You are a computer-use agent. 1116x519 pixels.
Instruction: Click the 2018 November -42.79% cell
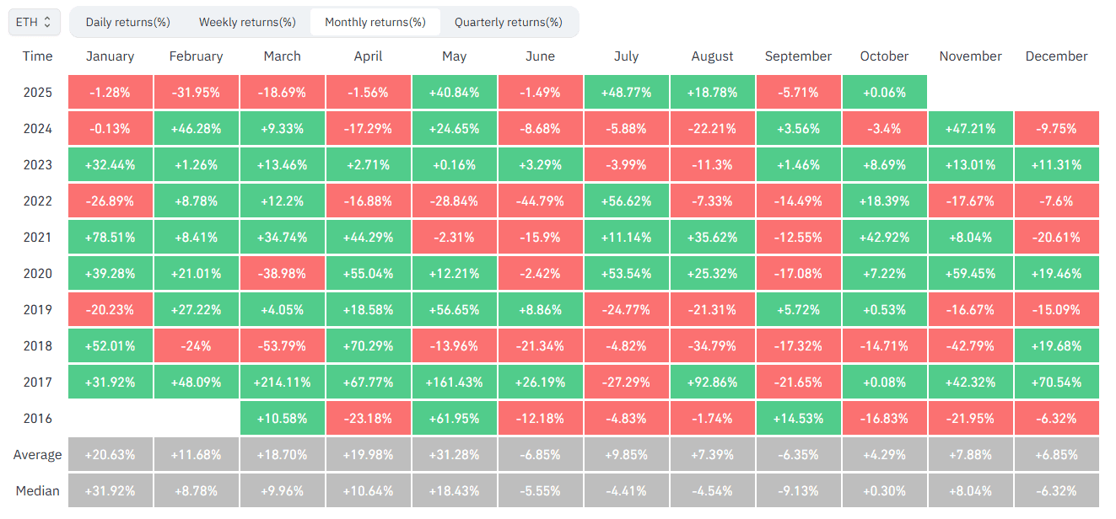971,346
